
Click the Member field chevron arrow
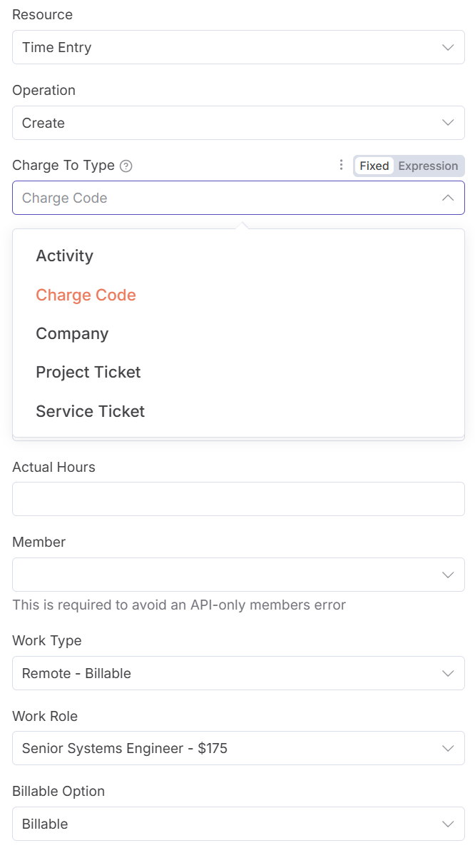pyautogui.click(x=448, y=575)
